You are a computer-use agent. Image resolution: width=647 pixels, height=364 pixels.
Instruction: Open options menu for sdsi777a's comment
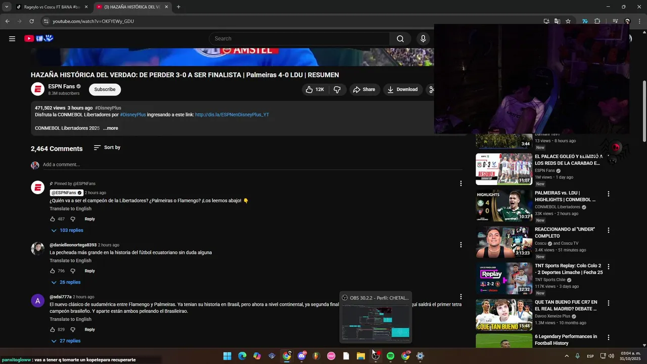click(460, 297)
